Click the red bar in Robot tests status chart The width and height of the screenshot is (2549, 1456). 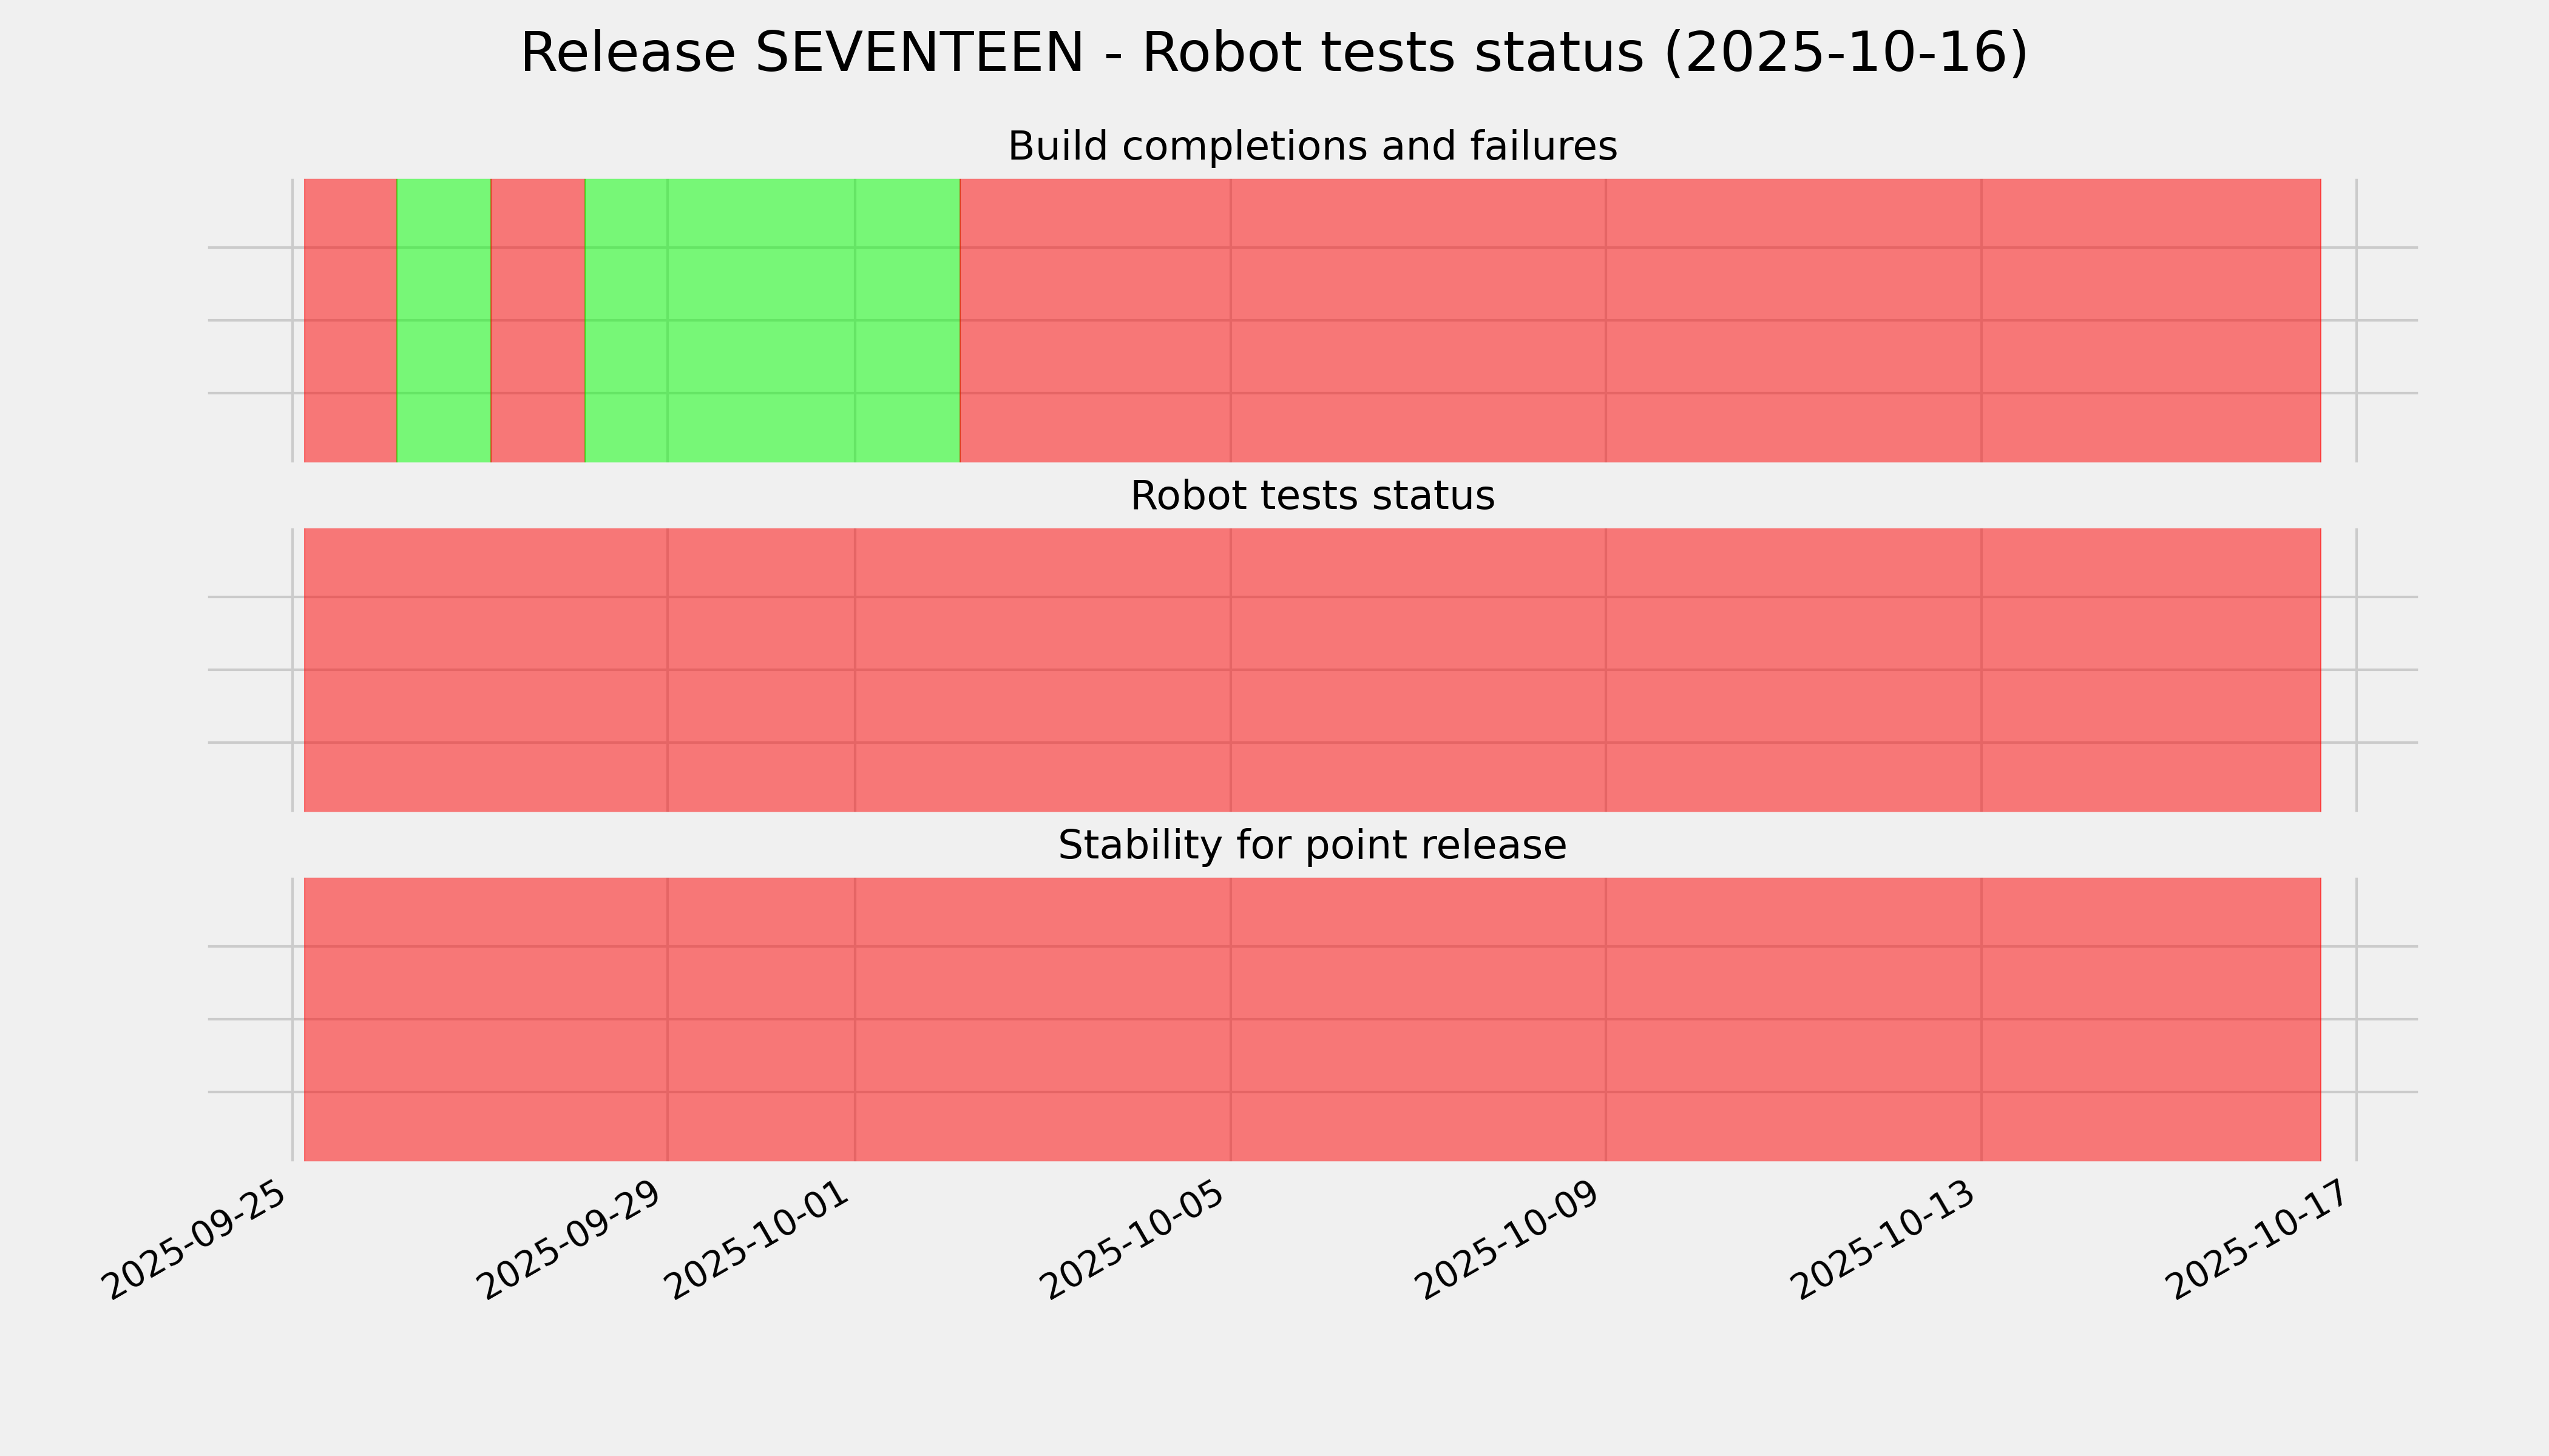(x=1312, y=670)
